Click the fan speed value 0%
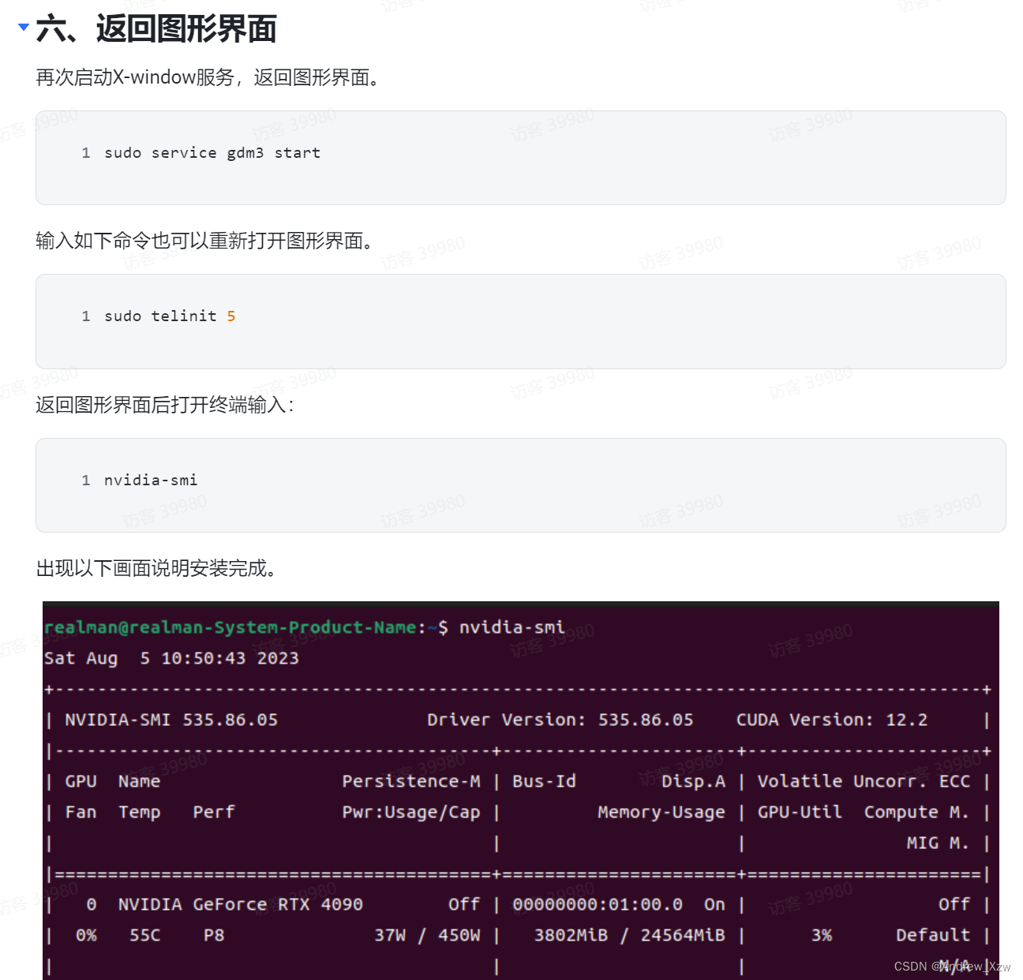This screenshot has height=980, width=1023. pyautogui.click(x=86, y=935)
